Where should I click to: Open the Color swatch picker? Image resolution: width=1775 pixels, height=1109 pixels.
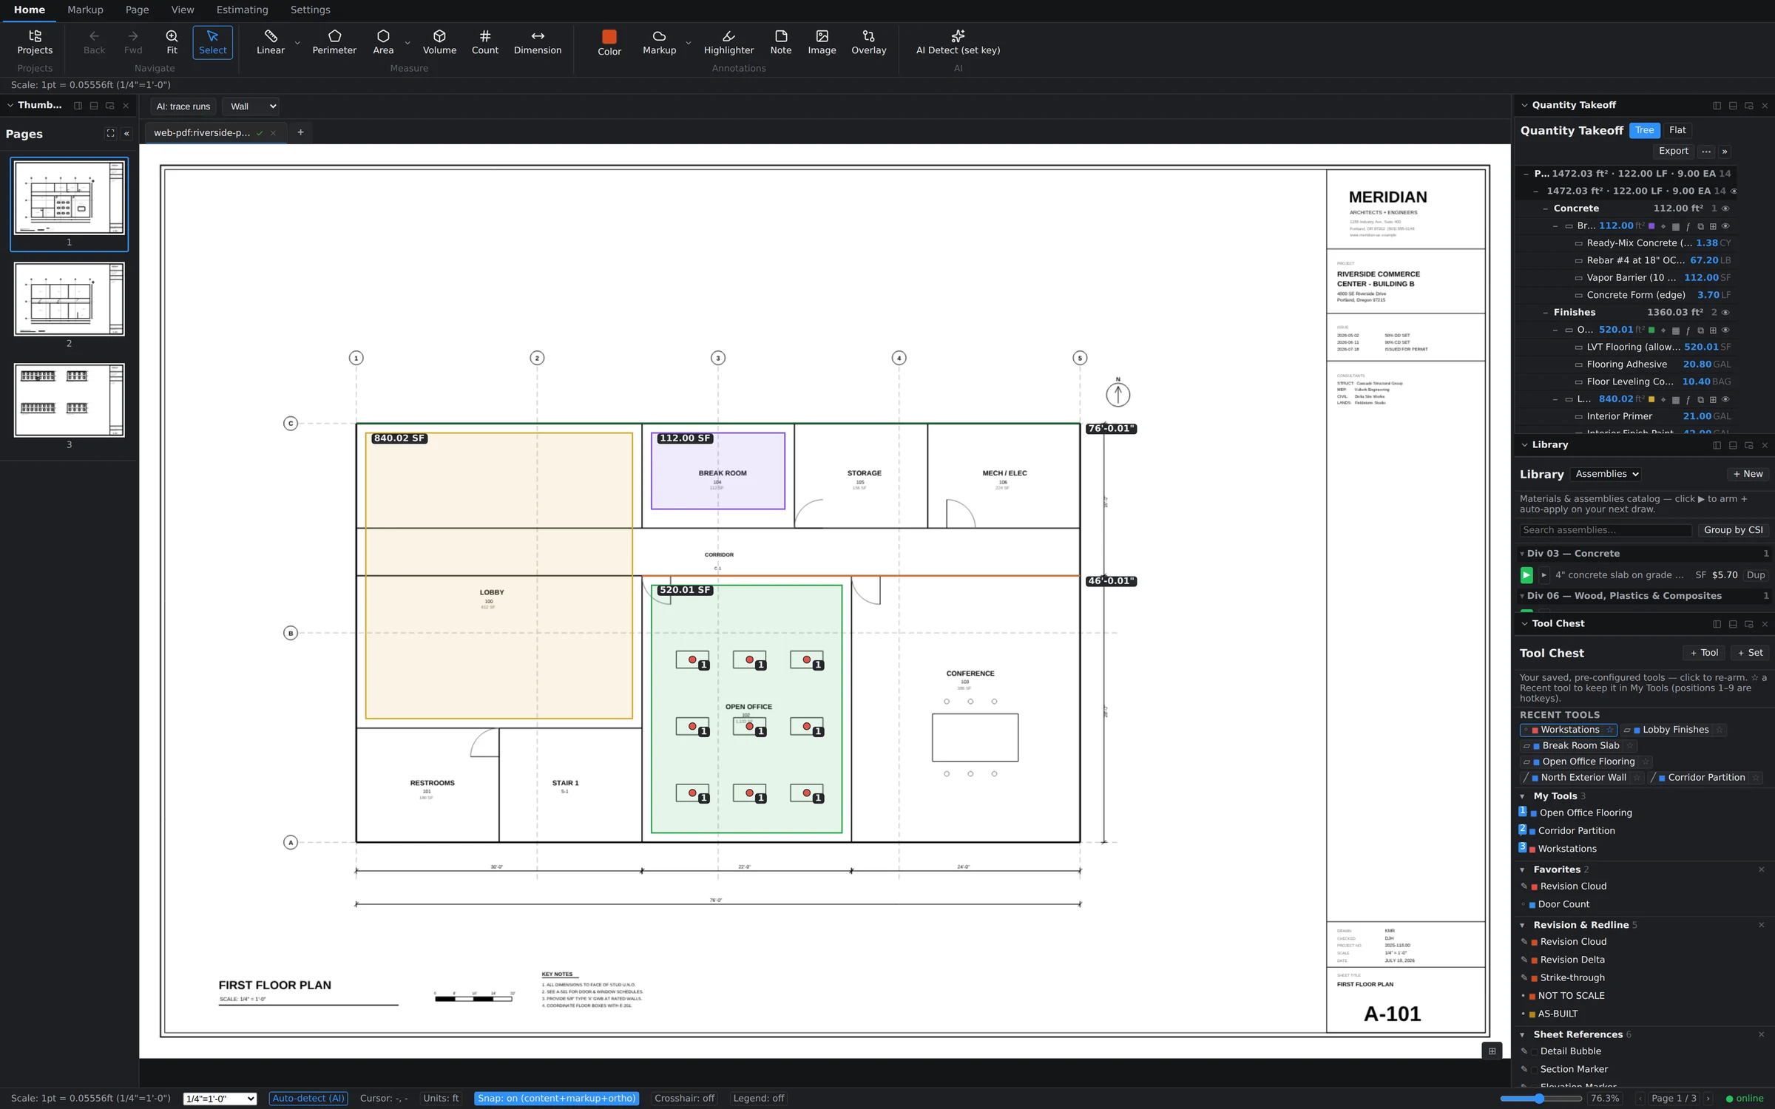pos(609,42)
